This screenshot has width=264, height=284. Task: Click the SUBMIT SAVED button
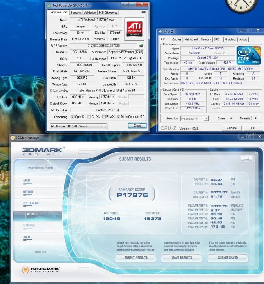[x=228, y=258]
